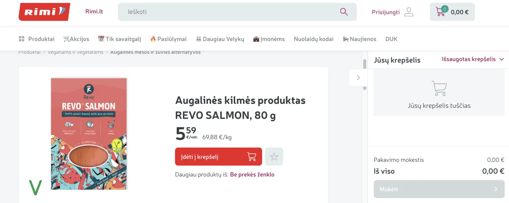Click the Augalinės mėsos ir žuvies alternatyvos breadcrumb
This screenshot has width=509, height=203.
coord(156,52)
